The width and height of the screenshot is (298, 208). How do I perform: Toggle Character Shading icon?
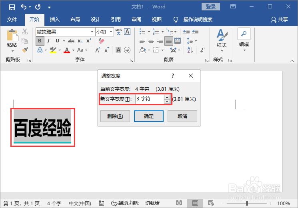(118, 50)
